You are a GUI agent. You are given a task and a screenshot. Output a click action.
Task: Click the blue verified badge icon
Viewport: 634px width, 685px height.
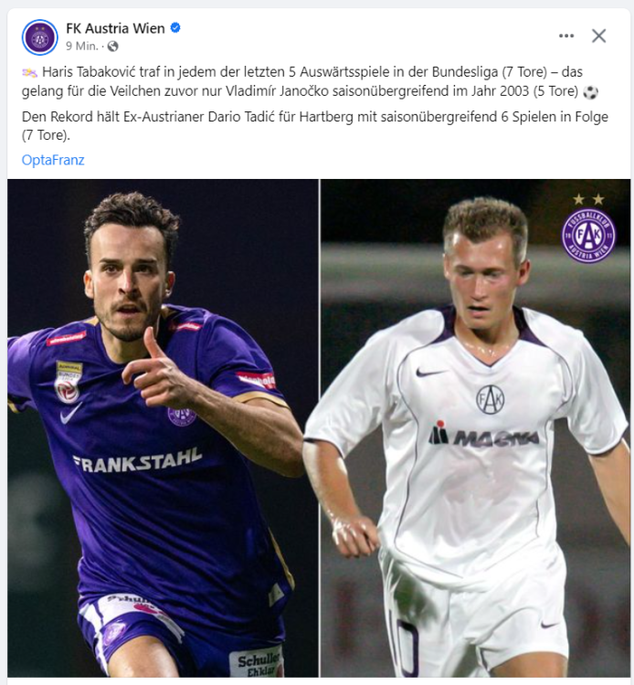[175, 28]
